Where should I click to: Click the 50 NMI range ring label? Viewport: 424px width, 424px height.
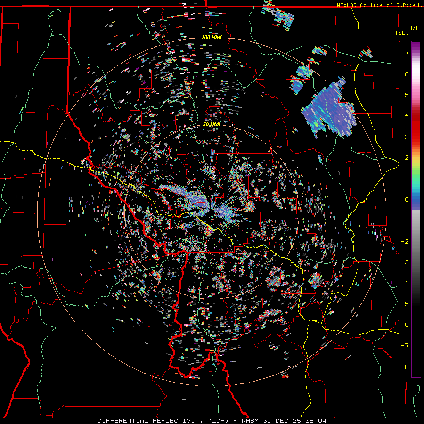212,124
